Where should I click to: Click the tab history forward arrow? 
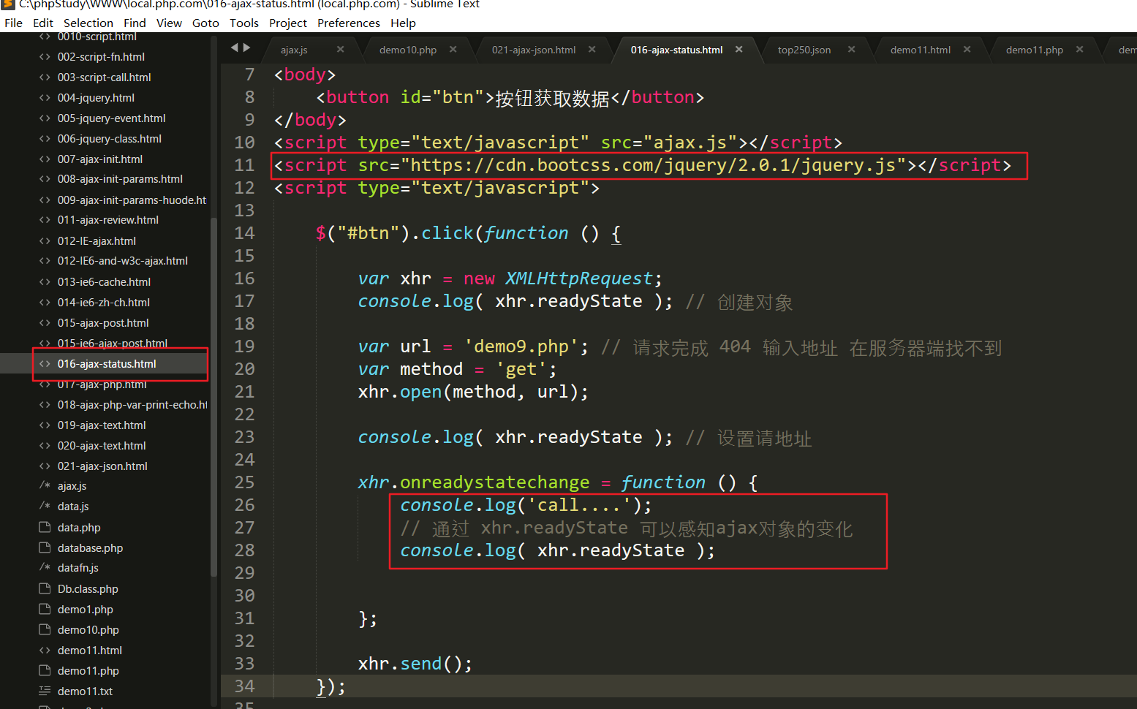coord(247,48)
